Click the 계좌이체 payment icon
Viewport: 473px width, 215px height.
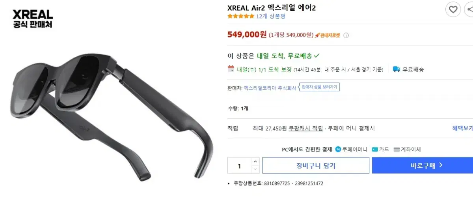click(x=397, y=150)
